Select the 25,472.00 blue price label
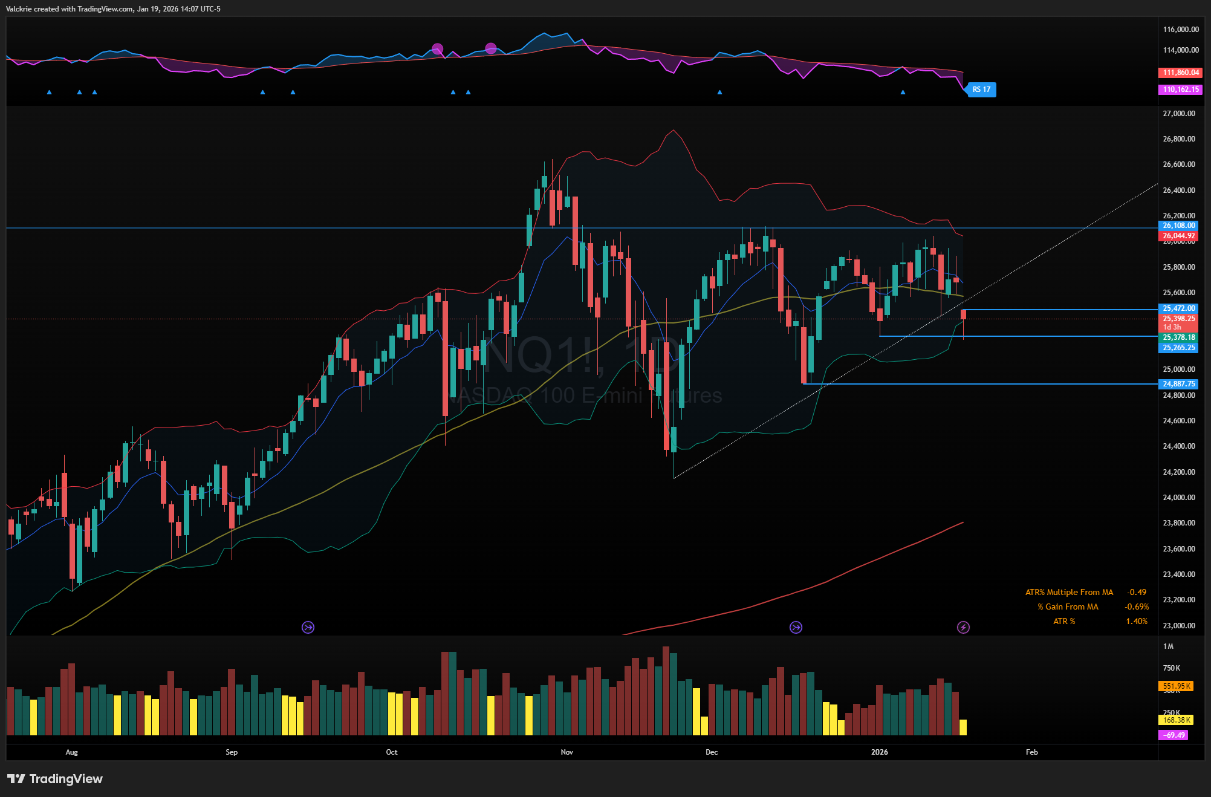The width and height of the screenshot is (1211, 797). pos(1178,308)
